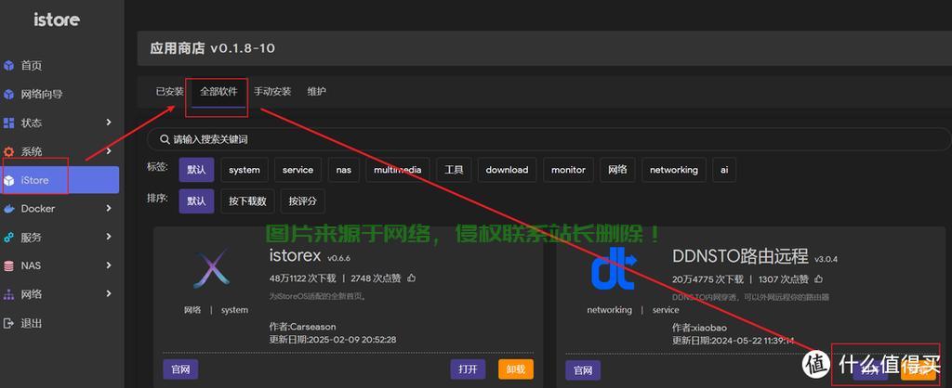Filter by the 网络 tag

click(x=617, y=170)
